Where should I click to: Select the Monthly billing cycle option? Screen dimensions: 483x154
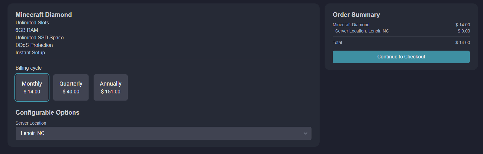tap(32, 87)
